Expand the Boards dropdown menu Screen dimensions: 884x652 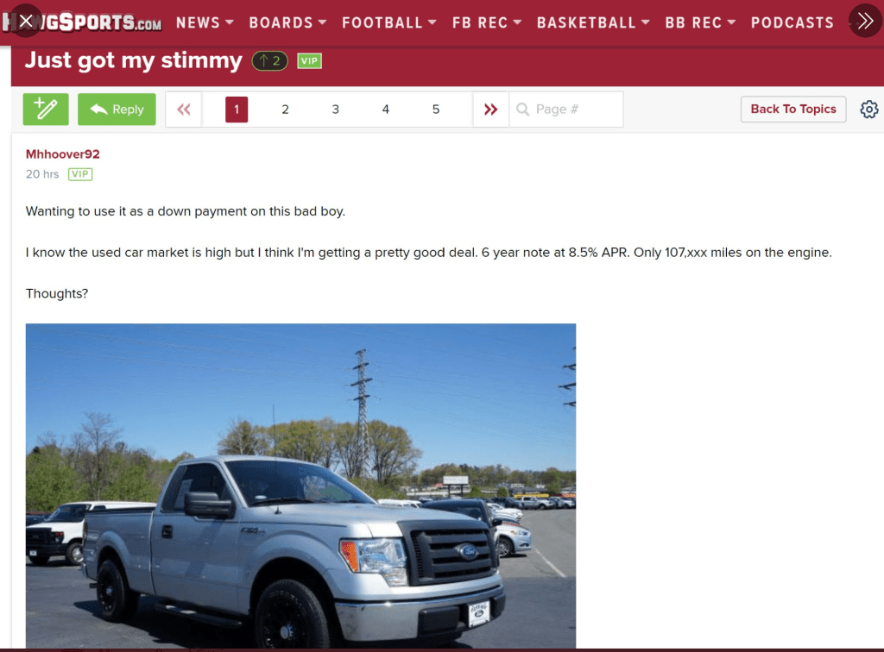click(x=287, y=22)
